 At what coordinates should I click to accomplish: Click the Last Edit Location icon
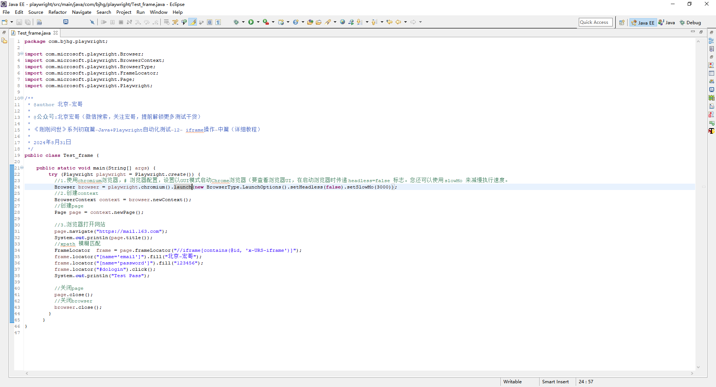(x=389, y=22)
